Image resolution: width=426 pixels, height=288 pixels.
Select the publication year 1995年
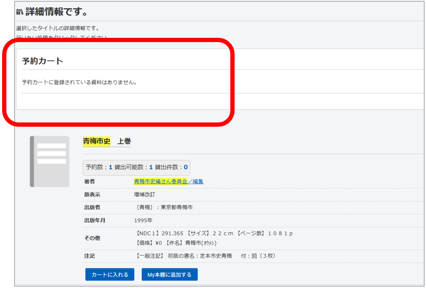point(143,220)
